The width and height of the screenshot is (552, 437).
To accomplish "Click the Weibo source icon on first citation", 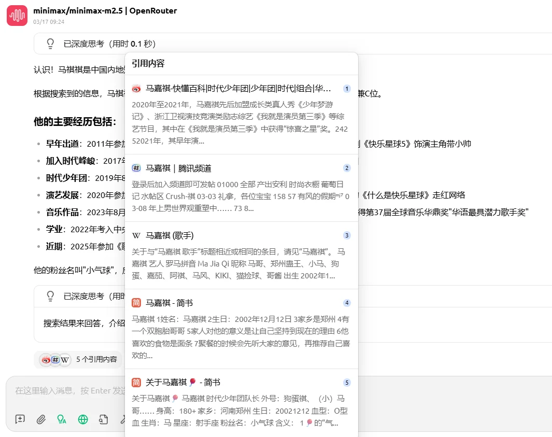I will point(136,89).
